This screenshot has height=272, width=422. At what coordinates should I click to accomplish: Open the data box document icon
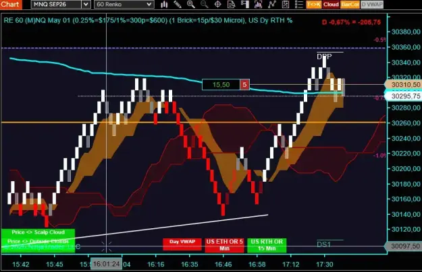point(231,4)
